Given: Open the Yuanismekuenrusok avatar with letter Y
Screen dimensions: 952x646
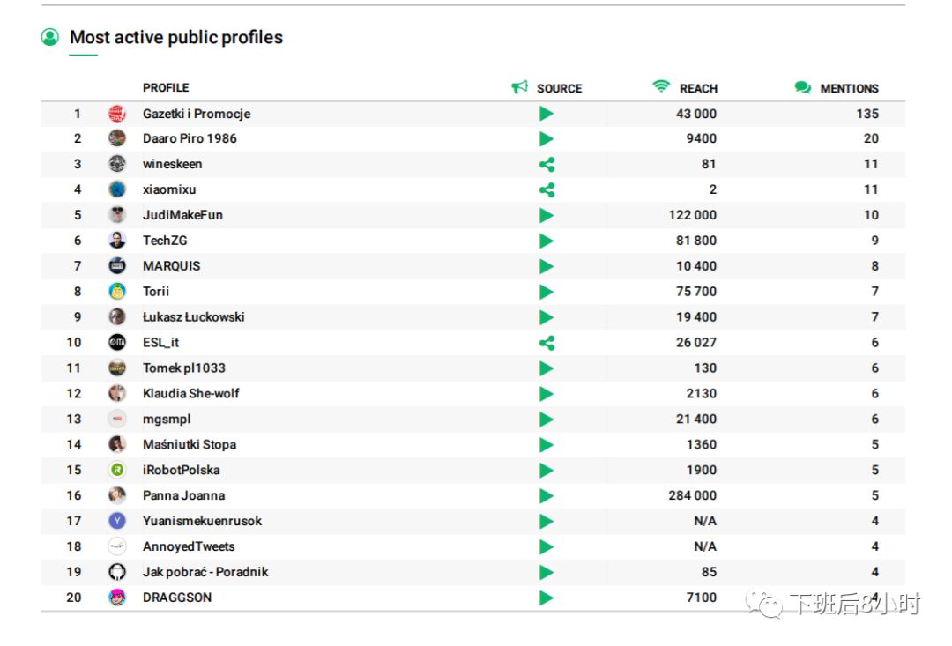Looking at the screenshot, I should click(x=117, y=521).
